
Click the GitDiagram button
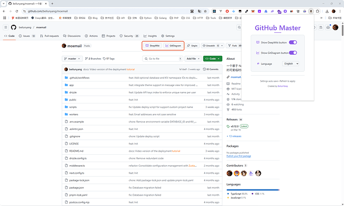click(173, 46)
